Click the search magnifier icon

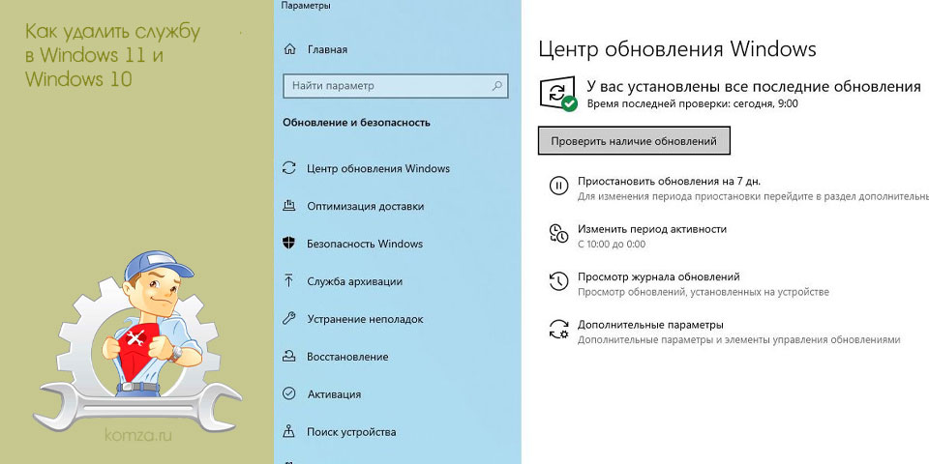click(x=497, y=86)
